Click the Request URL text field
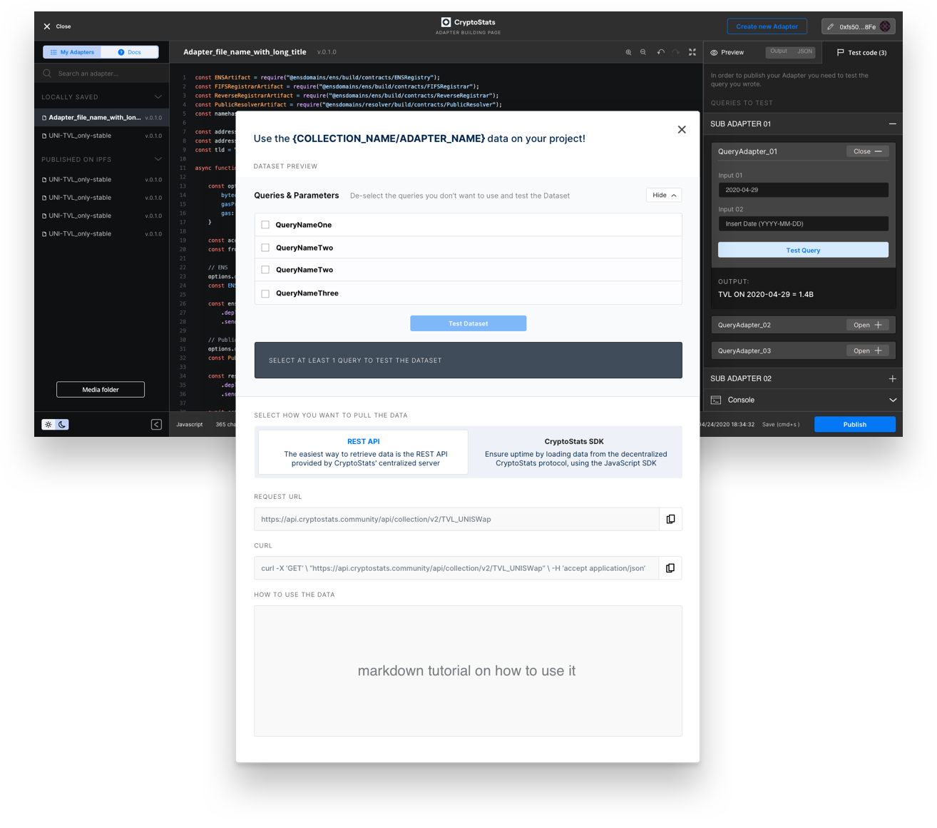 tap(456, 519)
